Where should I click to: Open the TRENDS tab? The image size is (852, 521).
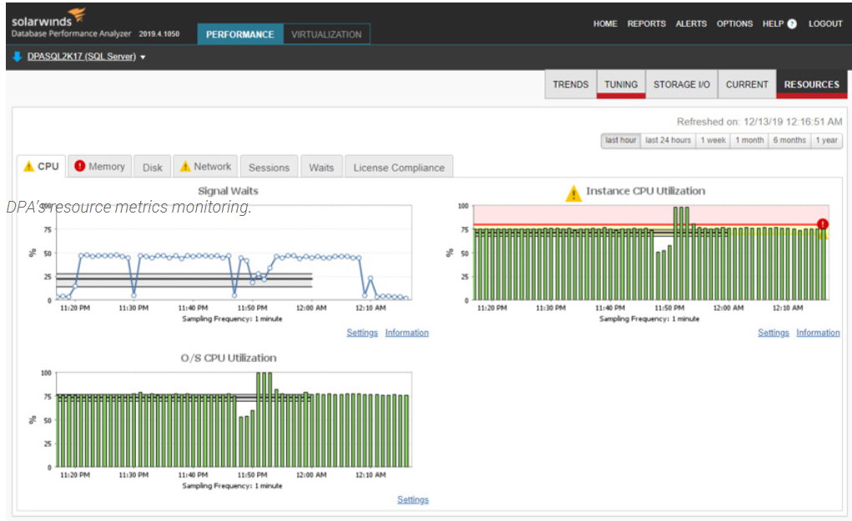tap(571, 84)
